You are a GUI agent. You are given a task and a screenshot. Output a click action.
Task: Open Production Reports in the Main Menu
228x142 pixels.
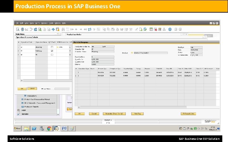pos(31,107)
